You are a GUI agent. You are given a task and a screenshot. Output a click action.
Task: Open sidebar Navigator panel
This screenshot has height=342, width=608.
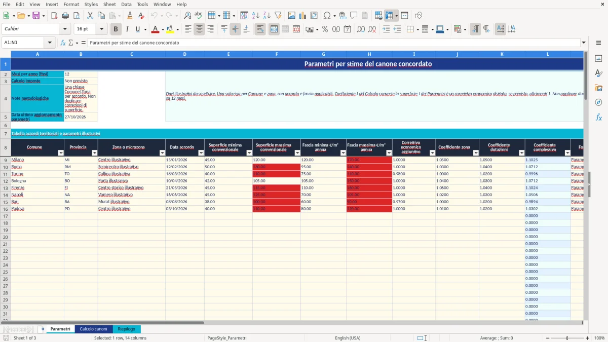point(598,102)
